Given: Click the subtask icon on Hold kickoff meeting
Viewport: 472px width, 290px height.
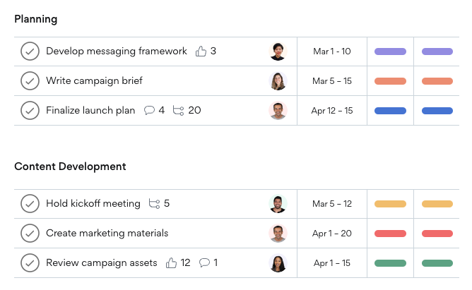Looking at the screenshot, I should (154, 204).
